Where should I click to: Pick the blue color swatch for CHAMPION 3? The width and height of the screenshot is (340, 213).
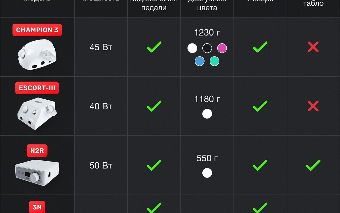pos(199,61)
